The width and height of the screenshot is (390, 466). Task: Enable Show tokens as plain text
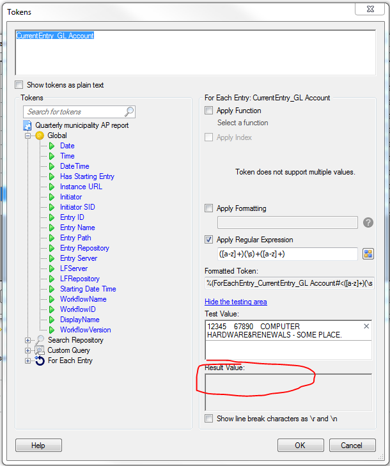(x=19, y=85)
